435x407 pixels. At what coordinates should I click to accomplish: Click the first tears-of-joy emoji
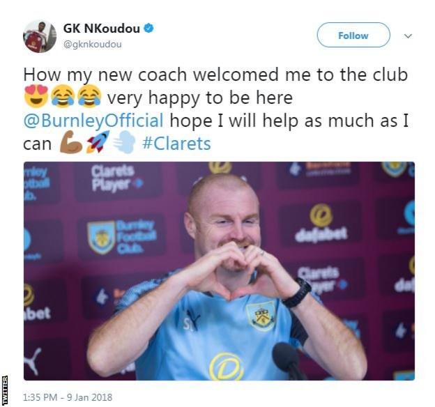tap(63, 96)
